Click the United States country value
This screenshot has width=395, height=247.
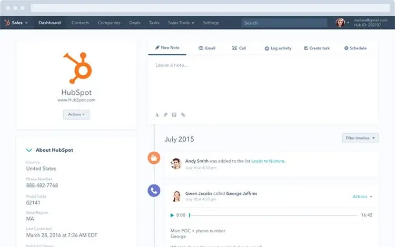click(41, 169)
